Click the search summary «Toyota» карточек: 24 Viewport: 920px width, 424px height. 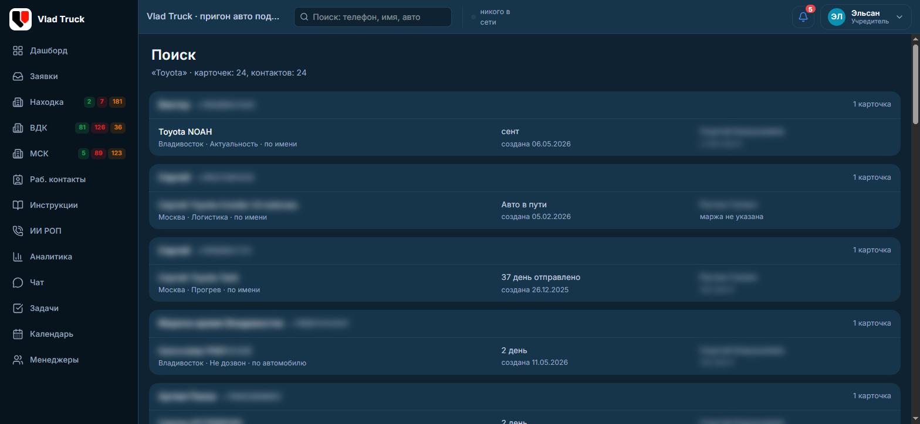pos(229,73)
